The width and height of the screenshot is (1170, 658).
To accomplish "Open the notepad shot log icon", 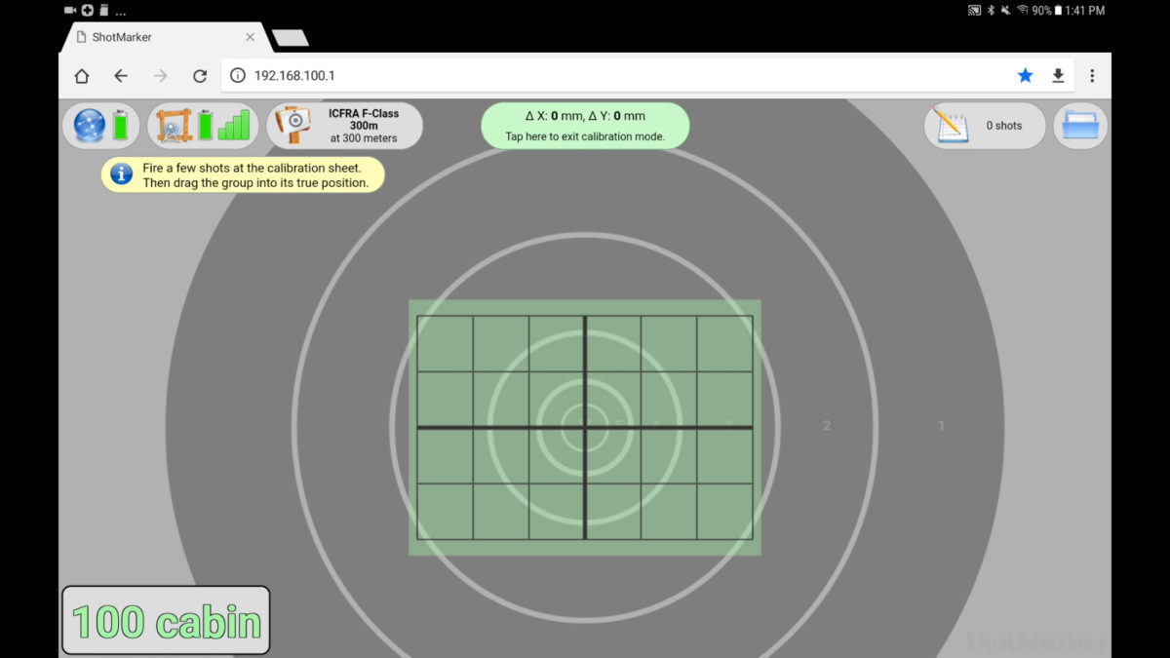I will [x=950, y=126].
